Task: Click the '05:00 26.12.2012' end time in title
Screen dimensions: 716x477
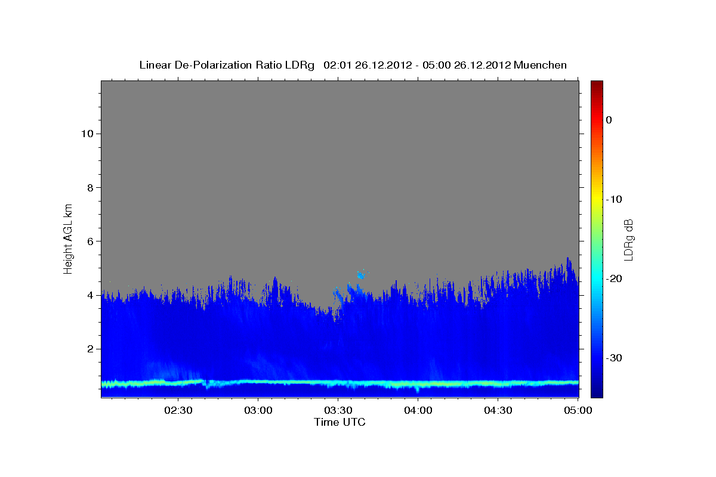Action: [x=467, y=65]
